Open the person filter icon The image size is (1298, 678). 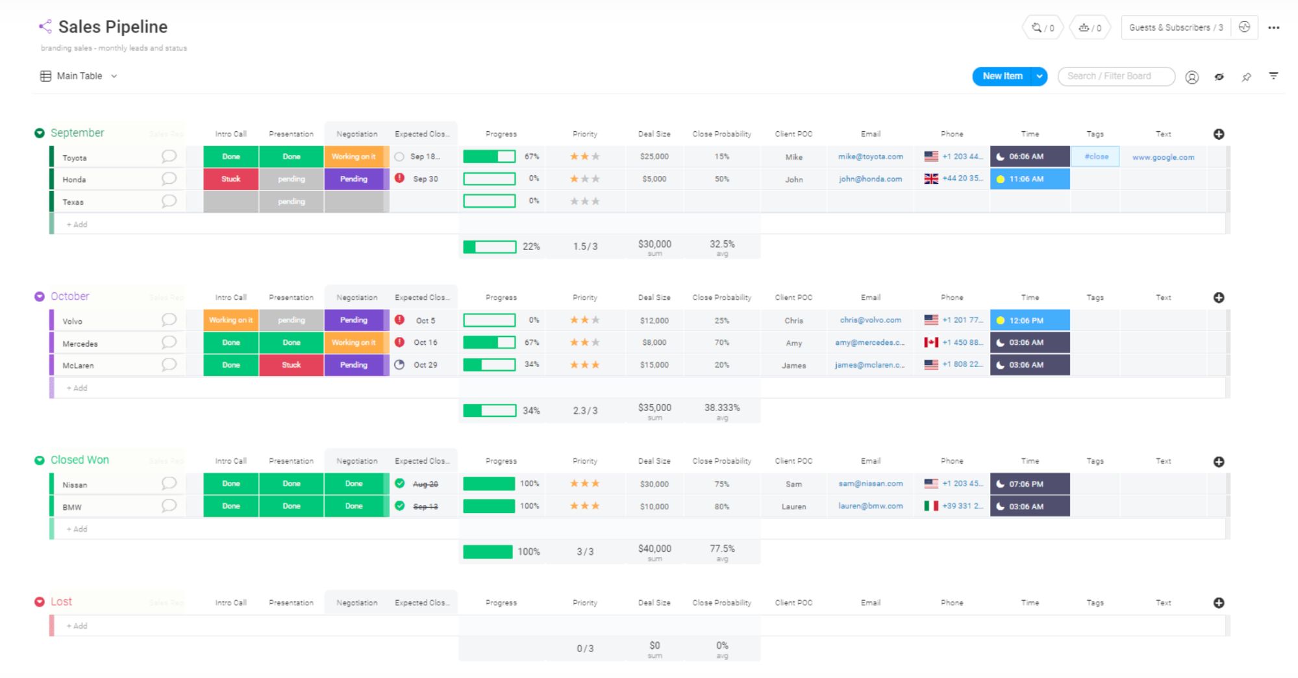[1192, 77]
